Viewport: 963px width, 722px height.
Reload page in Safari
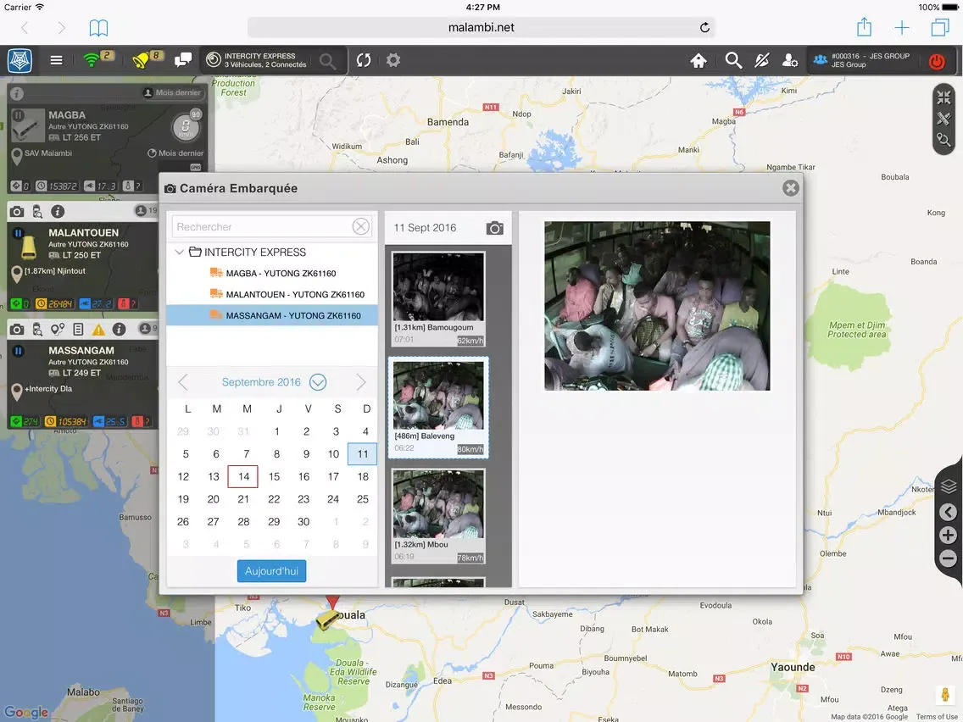704,27
